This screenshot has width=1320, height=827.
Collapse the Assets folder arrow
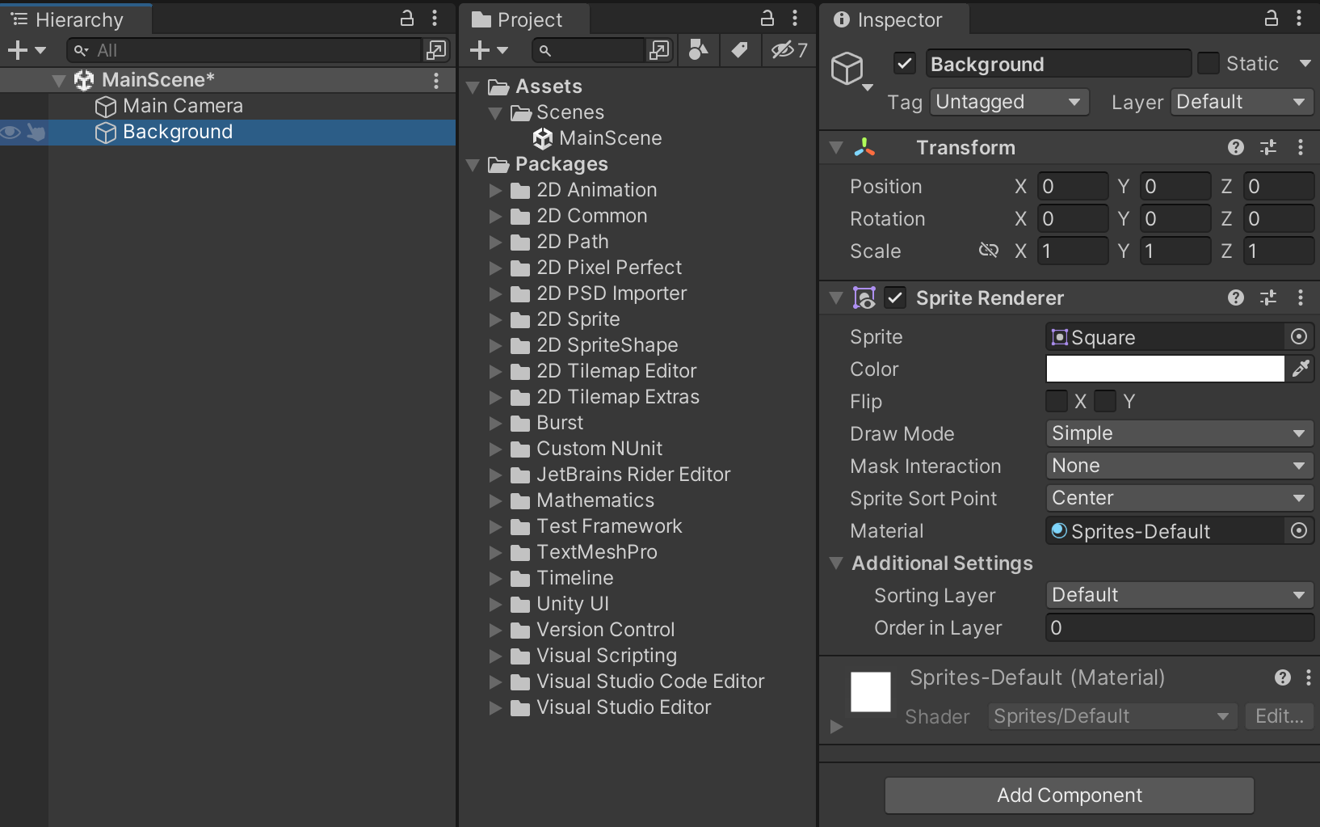pos(473,86)
